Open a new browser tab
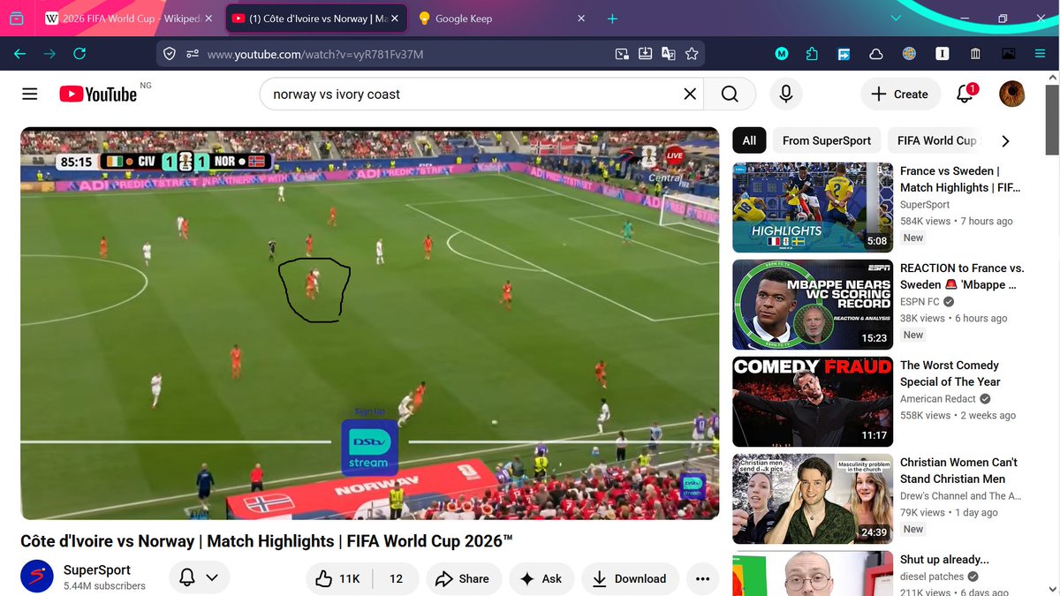This screenshot has width=1060, height=596. pyautogui.click(x=612, y=19)
